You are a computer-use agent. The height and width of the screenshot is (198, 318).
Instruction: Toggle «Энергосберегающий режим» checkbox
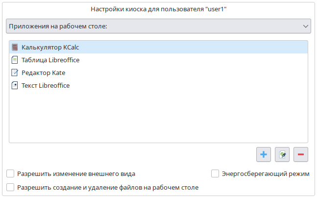click(x=215, y=173)
